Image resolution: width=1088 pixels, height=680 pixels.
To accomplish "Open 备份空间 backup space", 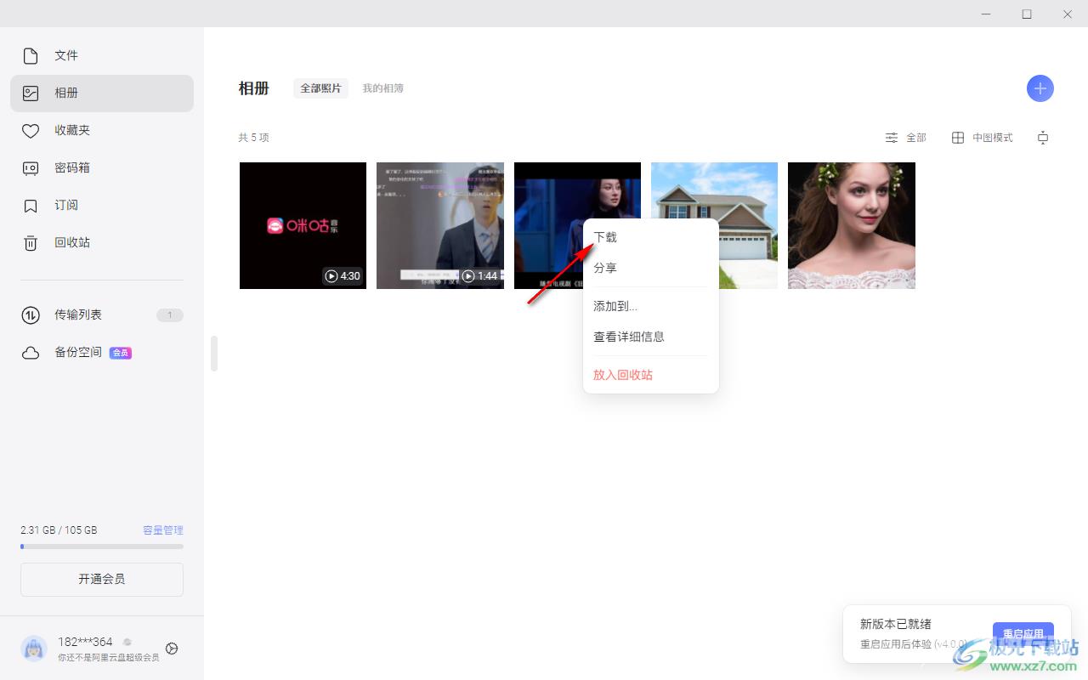I will (102, 353).
